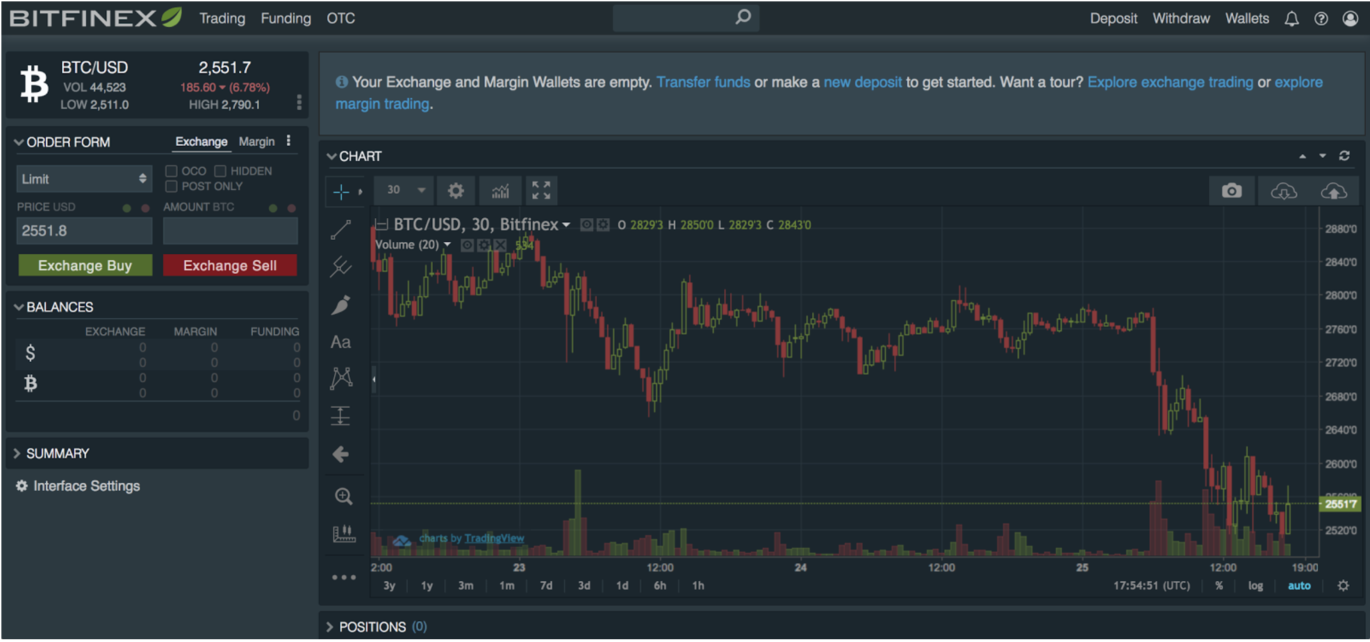Select the zoom-in magnifier tool
This screenshot has width=1370, height=642.
pos(343,496)
